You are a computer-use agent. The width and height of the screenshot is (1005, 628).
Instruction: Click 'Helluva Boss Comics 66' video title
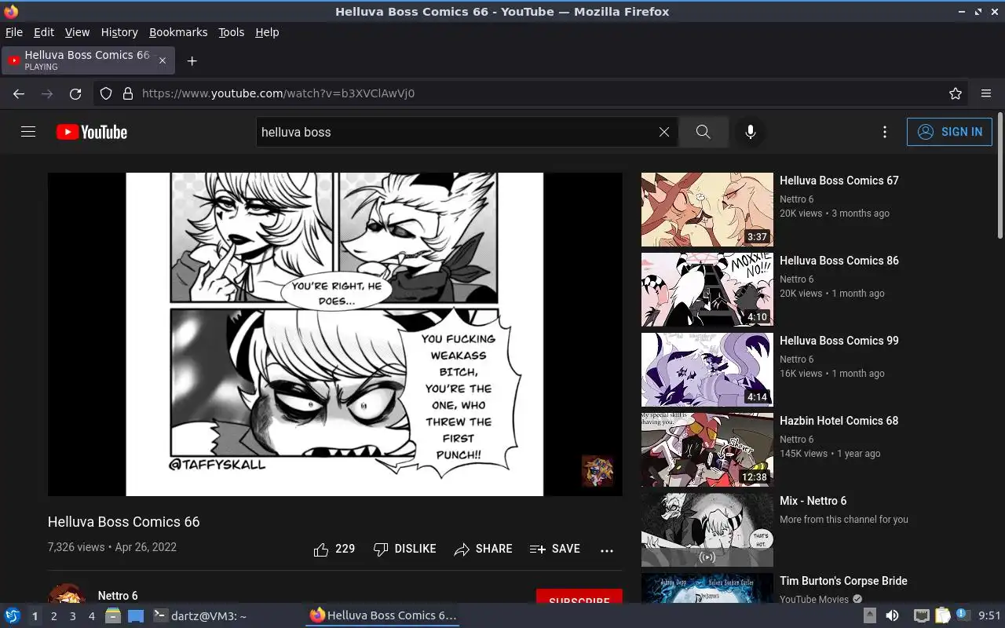[x=124, y=522]
